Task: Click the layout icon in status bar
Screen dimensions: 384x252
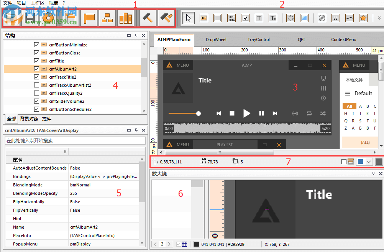Action: pos(351,161)
